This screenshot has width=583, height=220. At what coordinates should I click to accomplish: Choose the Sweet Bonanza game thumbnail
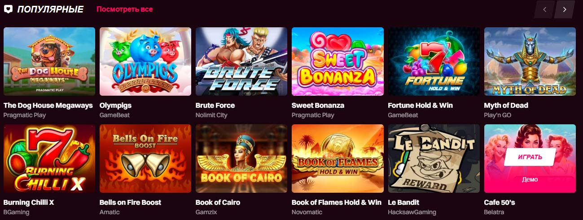click(338, 61)
